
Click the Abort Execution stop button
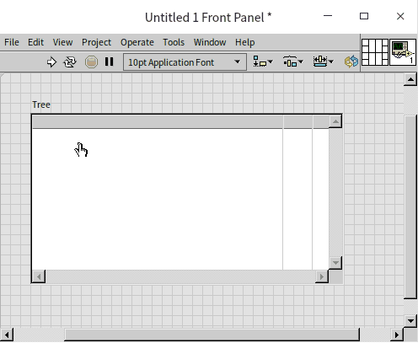[x=91, y=62]
